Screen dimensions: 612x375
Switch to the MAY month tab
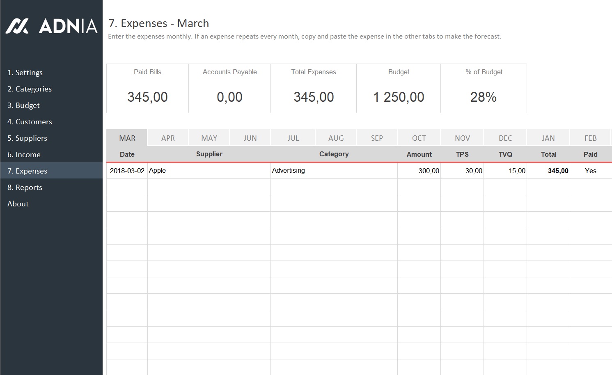(x=209, y=138)
